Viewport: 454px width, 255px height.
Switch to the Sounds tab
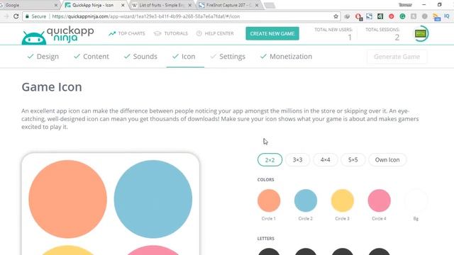pos(140,57)
